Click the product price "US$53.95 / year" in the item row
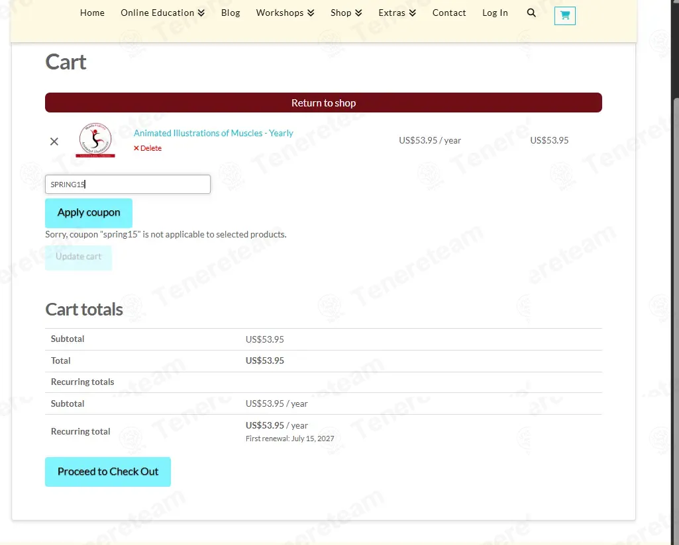679x545 pixels. [430, 140]
